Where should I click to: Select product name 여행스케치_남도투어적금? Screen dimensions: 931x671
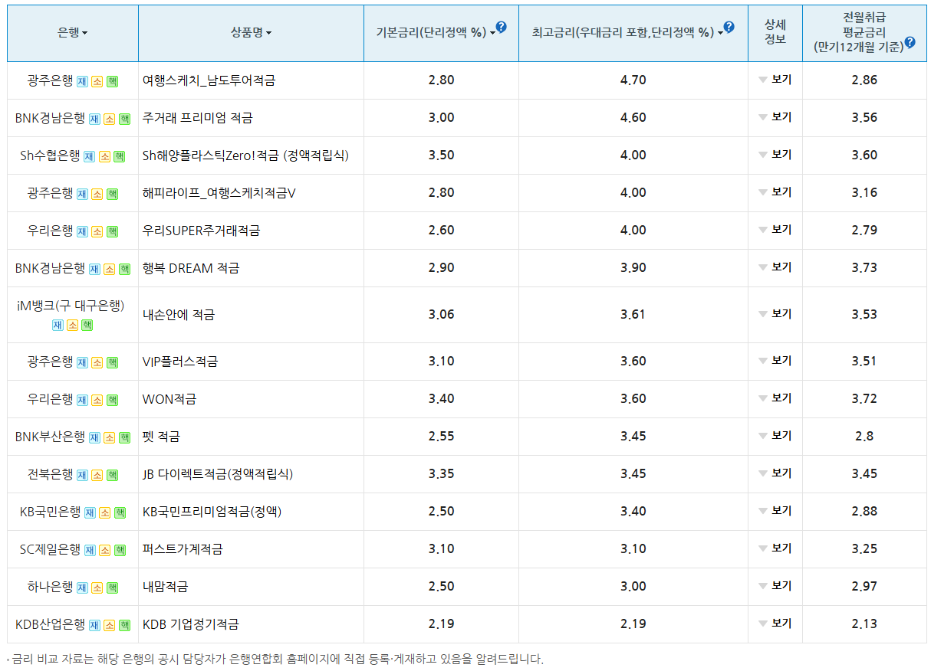[x=209, y=80]
